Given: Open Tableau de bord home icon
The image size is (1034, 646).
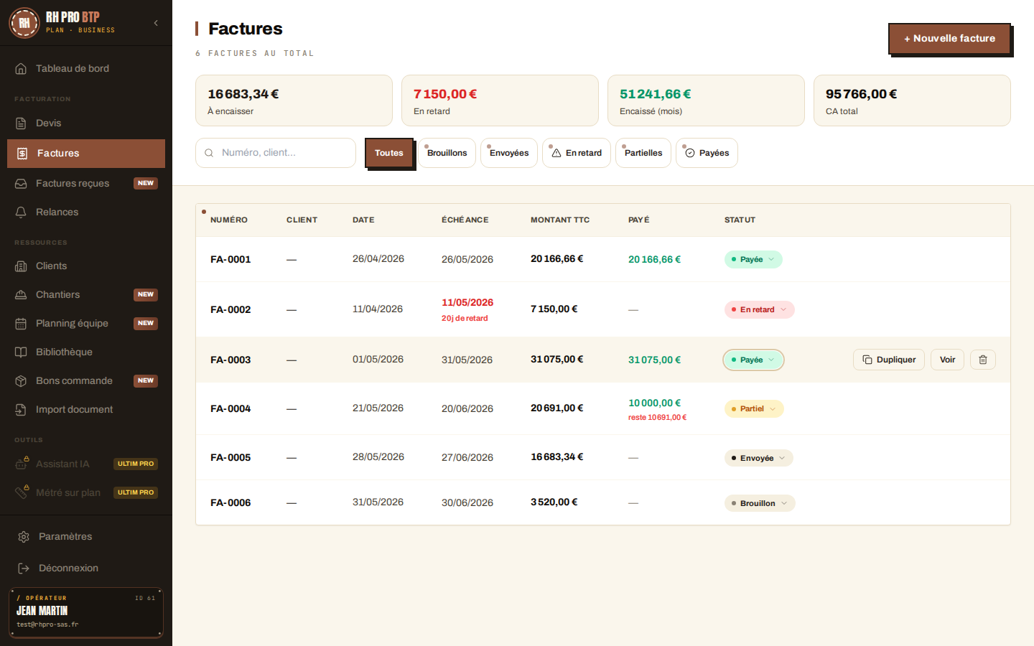Looking at the screenshot, I should click(21, 69).
